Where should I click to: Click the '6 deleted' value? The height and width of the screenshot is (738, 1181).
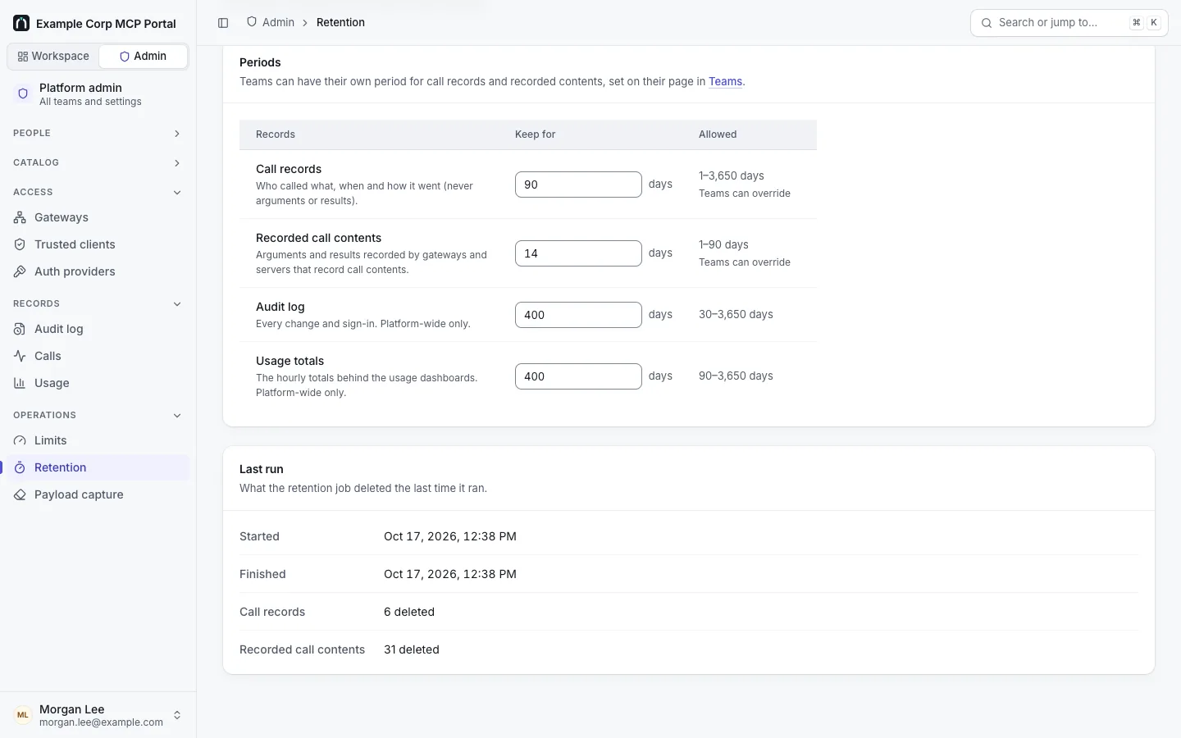click(409, 612)
